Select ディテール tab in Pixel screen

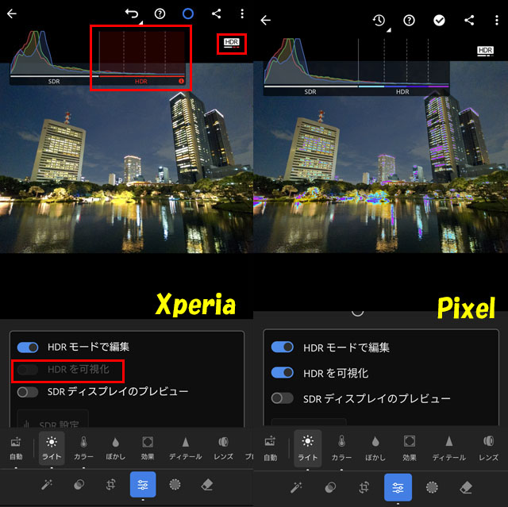point(449,449)
